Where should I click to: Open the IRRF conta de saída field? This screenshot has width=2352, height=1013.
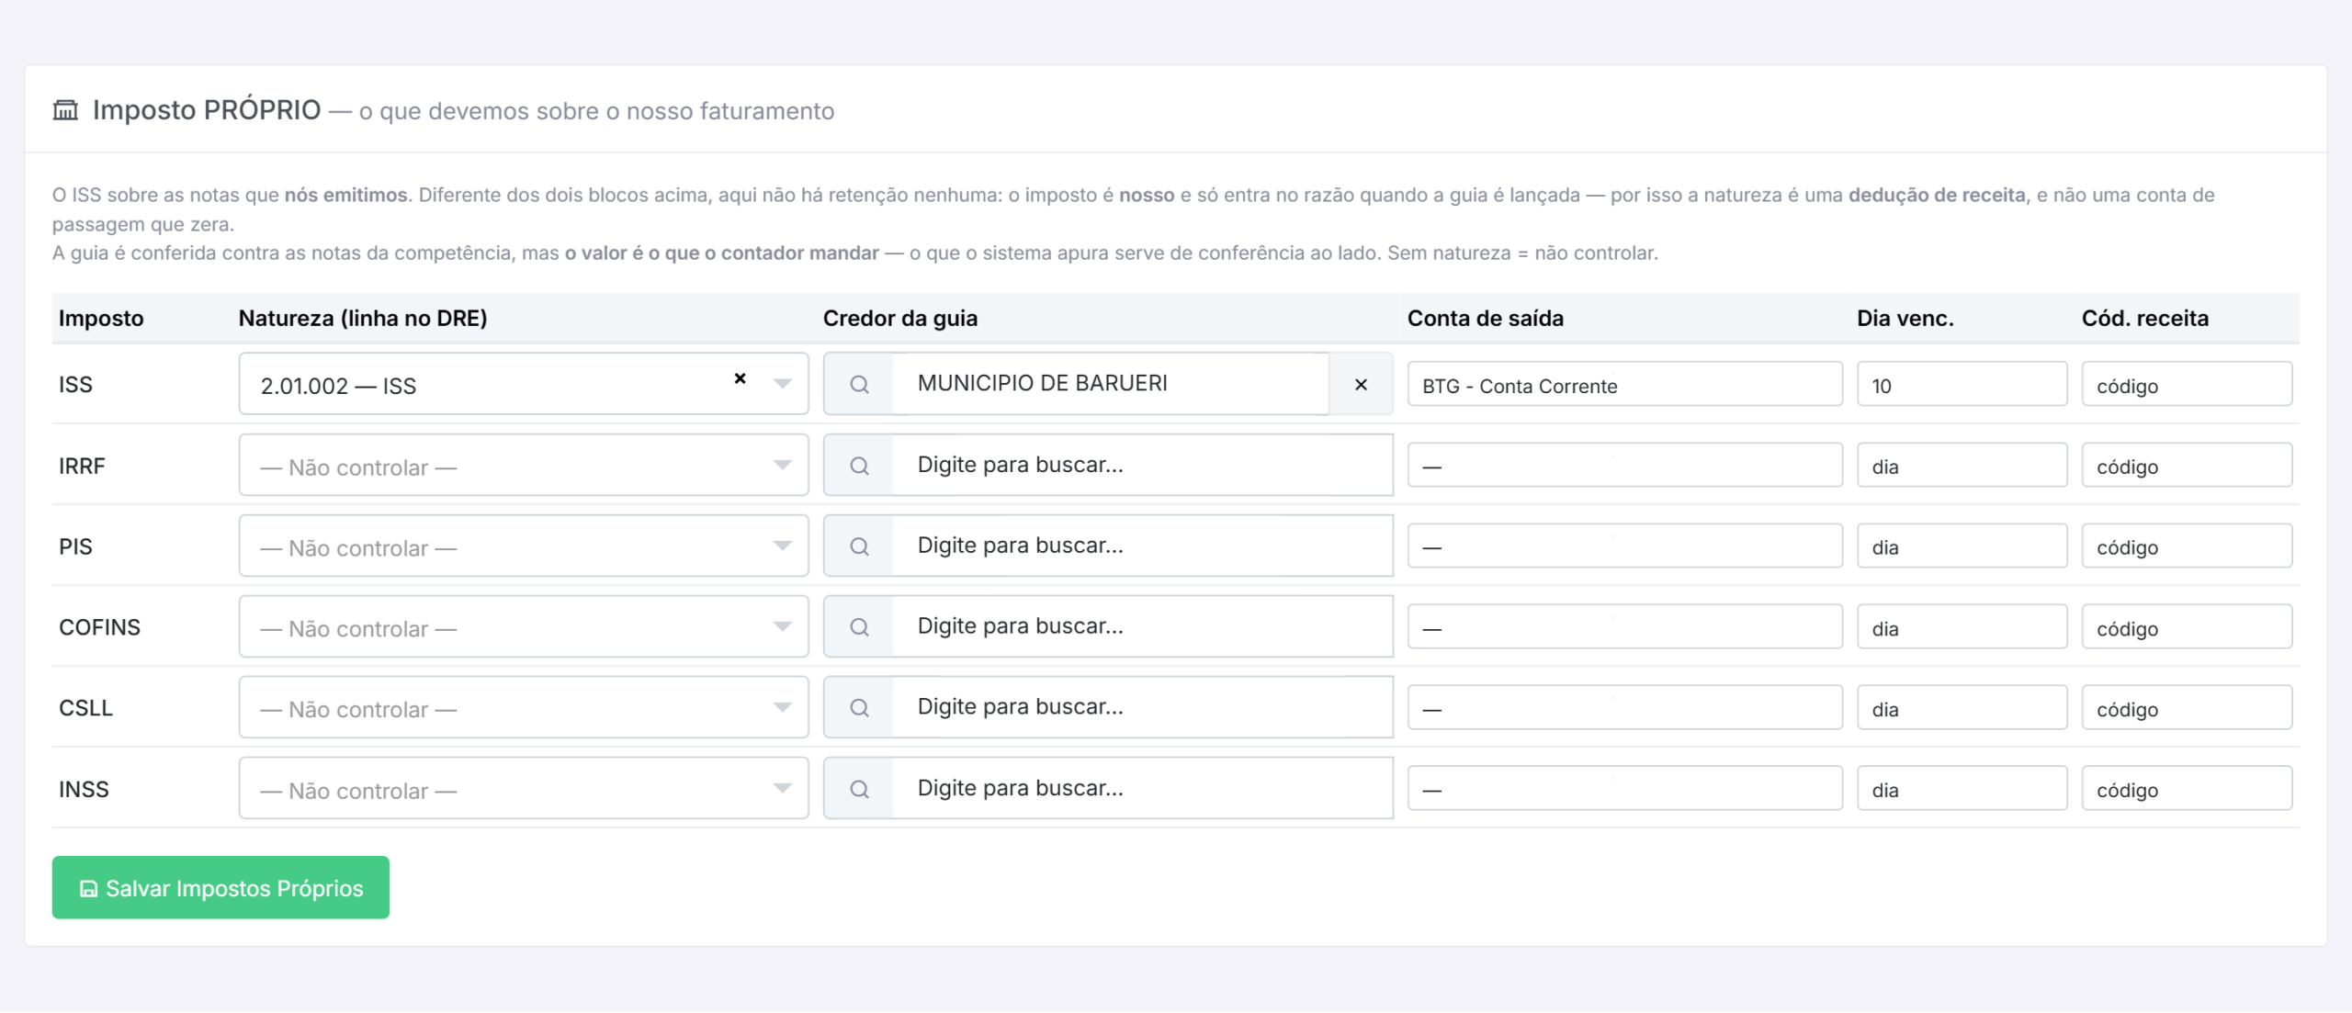[1624, 466]
